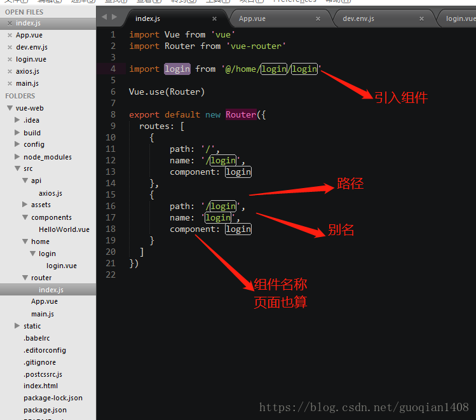Click 'vue-router' string on line 2
The image size is (476, 420).
pyautogui.click(x=256, y=46)
